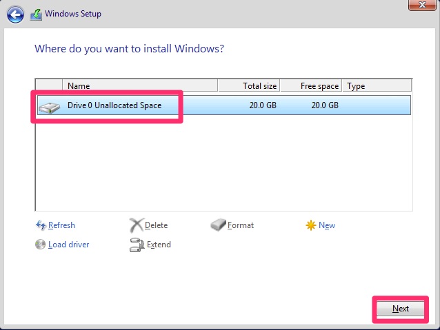Click the blue back arrow button
Viewport: 440px width, 330px height.
point(15,14)
